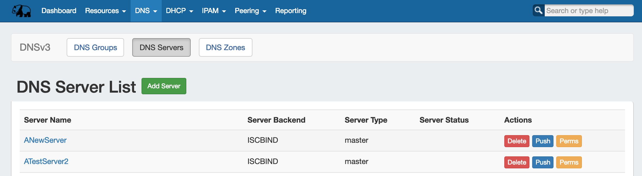
Task: Click the search magnifier icon
Action: (538, 11)
